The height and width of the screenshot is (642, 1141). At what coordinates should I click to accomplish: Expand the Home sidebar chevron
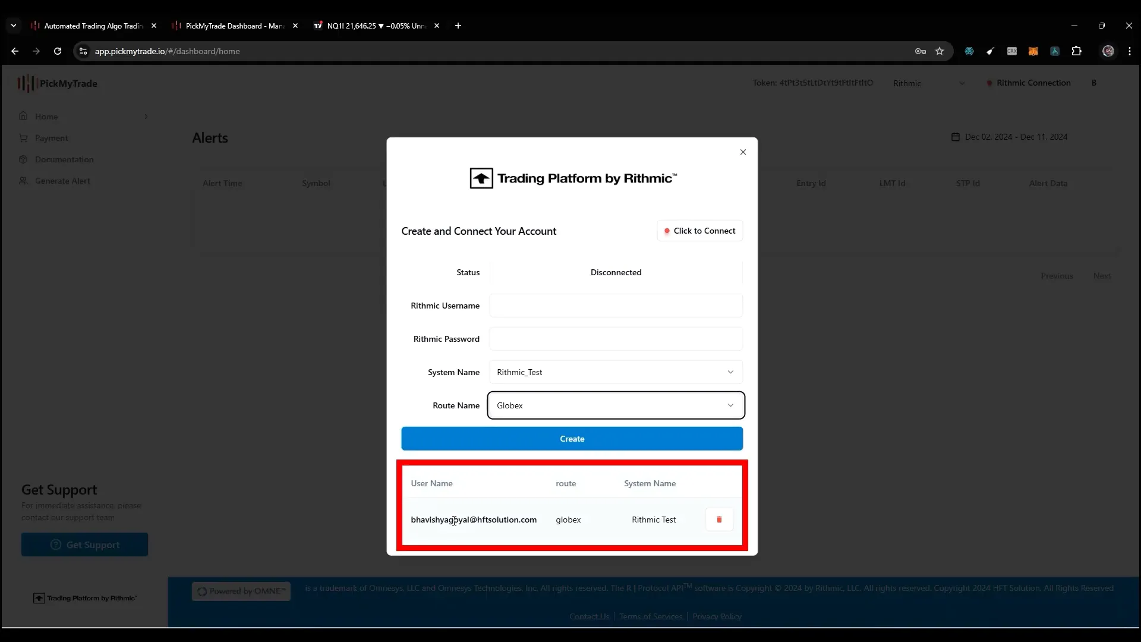146,117
